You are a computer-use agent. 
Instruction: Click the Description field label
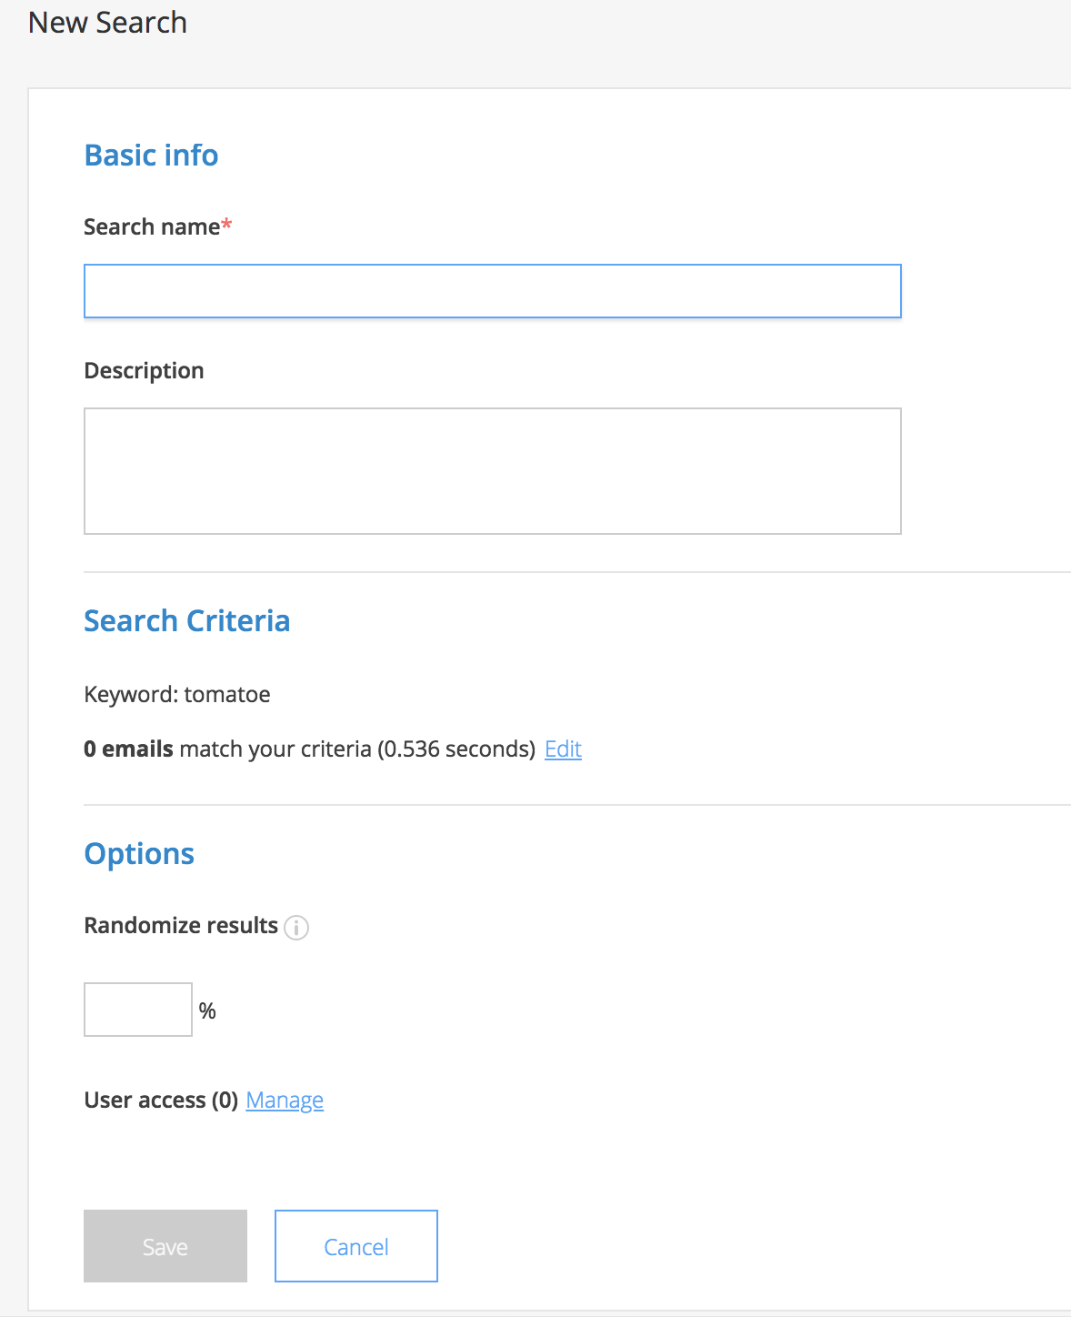(144, 371)
